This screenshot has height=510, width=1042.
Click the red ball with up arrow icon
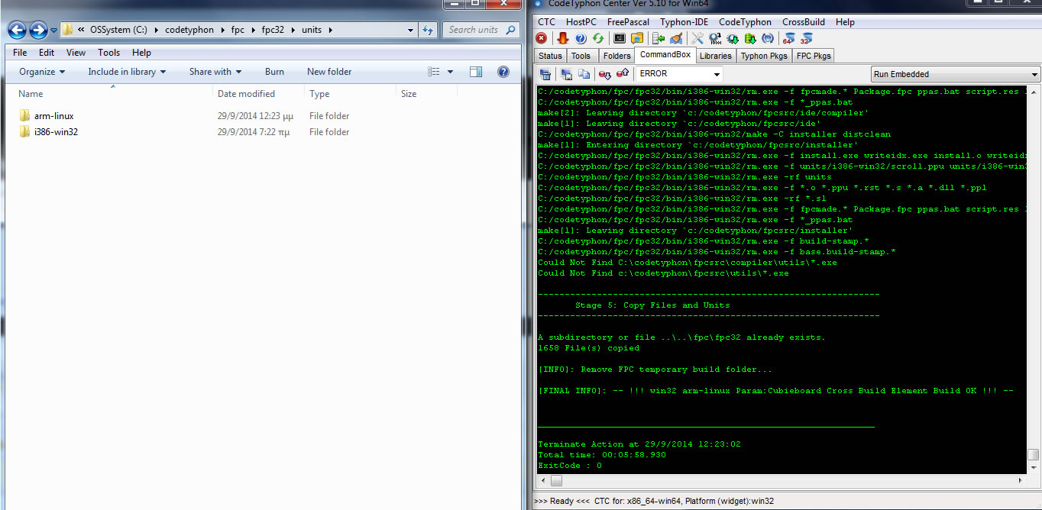(623, 74)
